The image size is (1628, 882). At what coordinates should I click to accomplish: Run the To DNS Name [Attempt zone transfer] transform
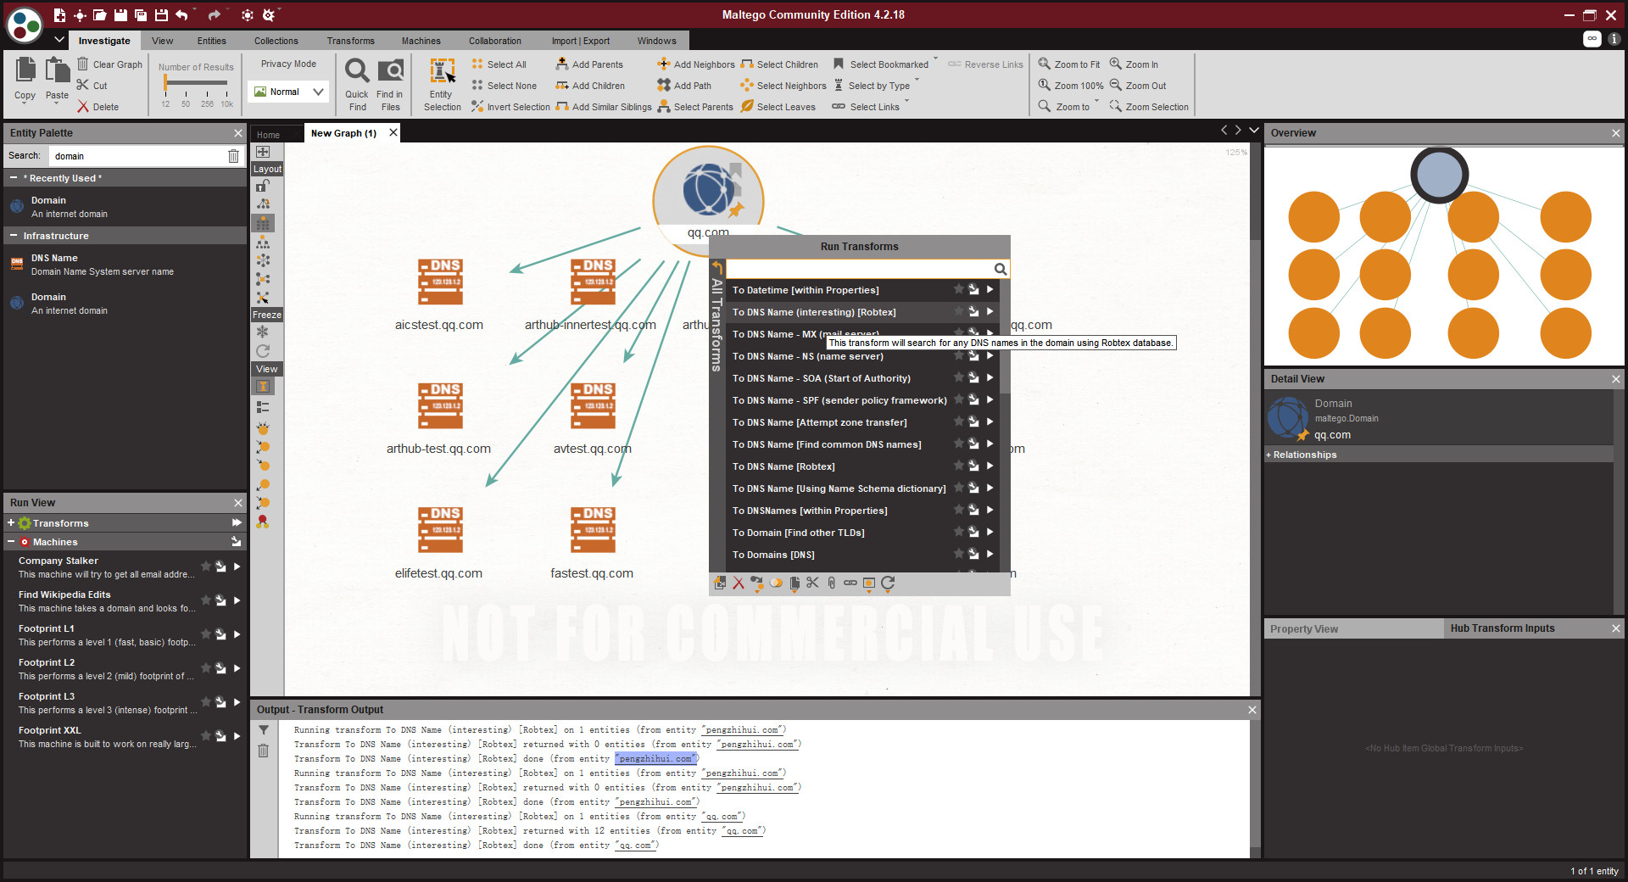pos(990,422)
